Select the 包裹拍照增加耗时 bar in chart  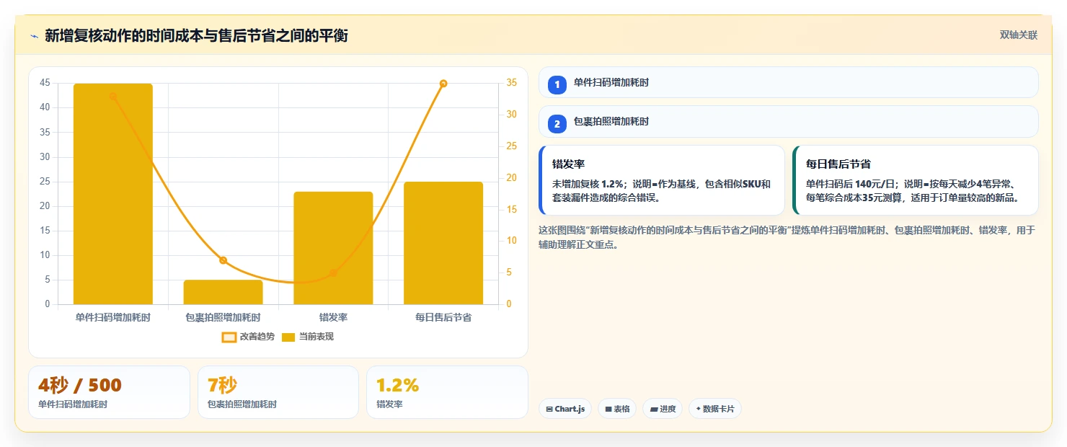click(x=223, y=292)
